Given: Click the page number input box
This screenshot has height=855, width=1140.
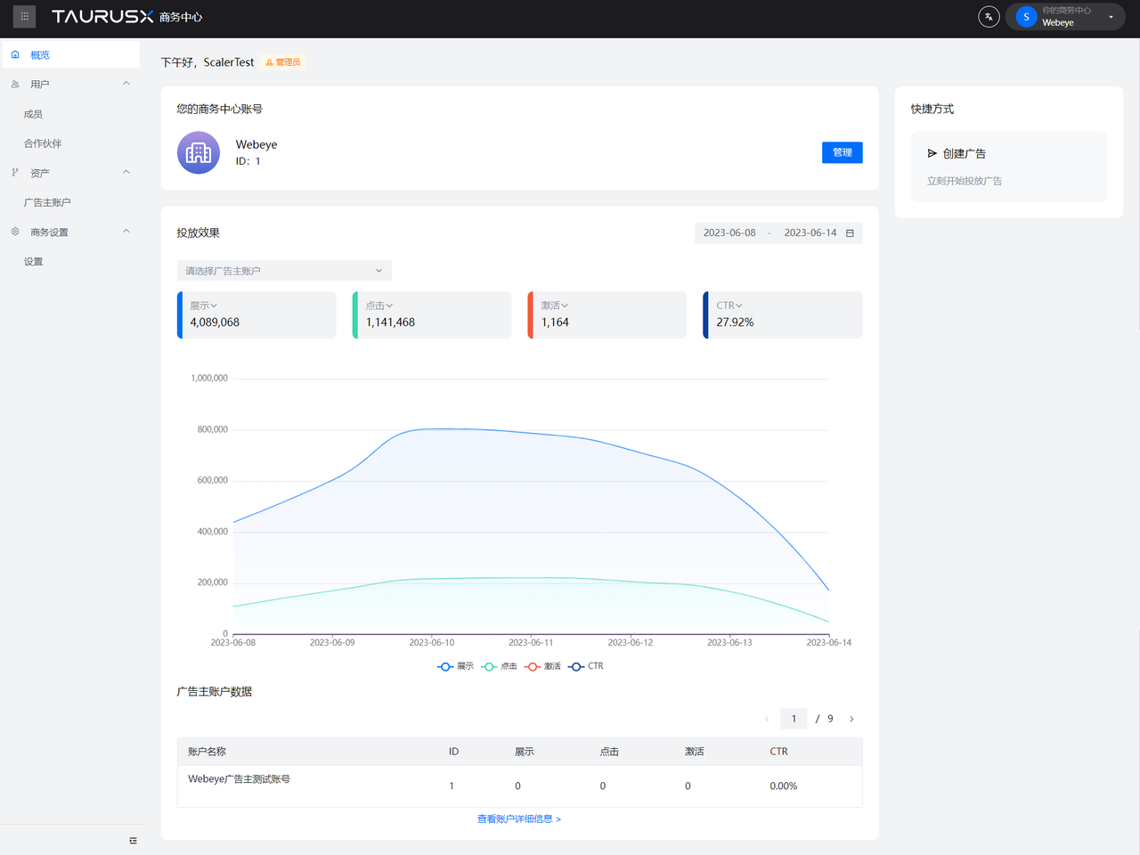Looking at the screenshot, I should pyautogui.click(x=794, y=719).
